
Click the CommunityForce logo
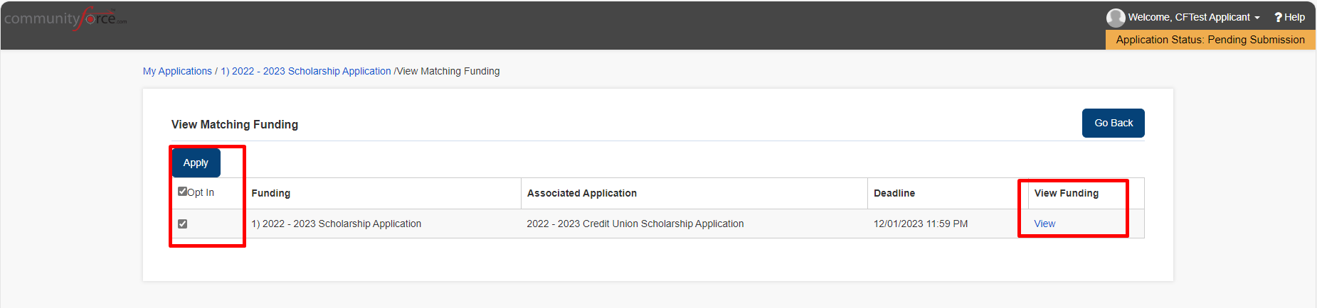pos(65,18)
